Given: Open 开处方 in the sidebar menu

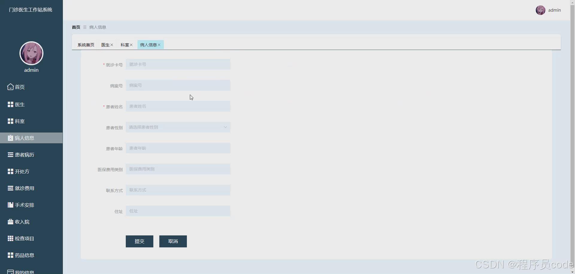Looking at the screenshot, I should coord(31,171).
